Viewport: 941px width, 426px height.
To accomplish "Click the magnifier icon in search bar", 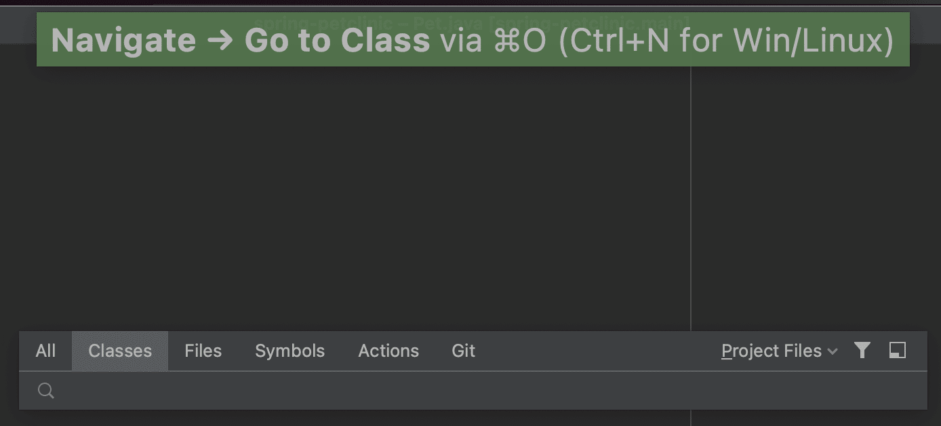I will pos(45,391).
